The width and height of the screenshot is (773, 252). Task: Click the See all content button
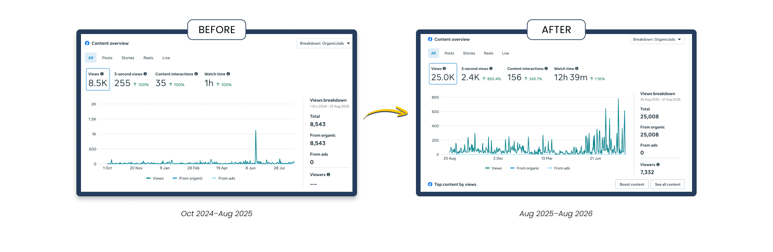tap(668, 184)
